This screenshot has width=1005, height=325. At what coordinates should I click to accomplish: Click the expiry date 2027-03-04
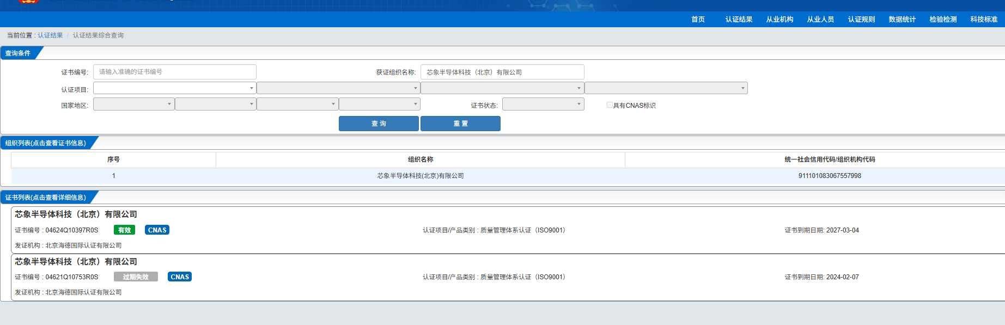[x=843, y=230]
